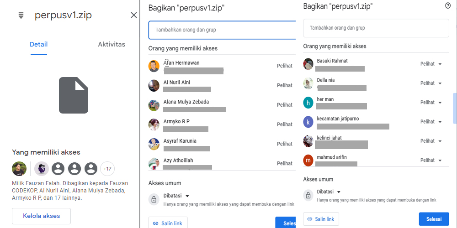Click Afan Hermawan's profile avatar
The width and height of the screenshot is (457, 228).
[x=154, y=66]
